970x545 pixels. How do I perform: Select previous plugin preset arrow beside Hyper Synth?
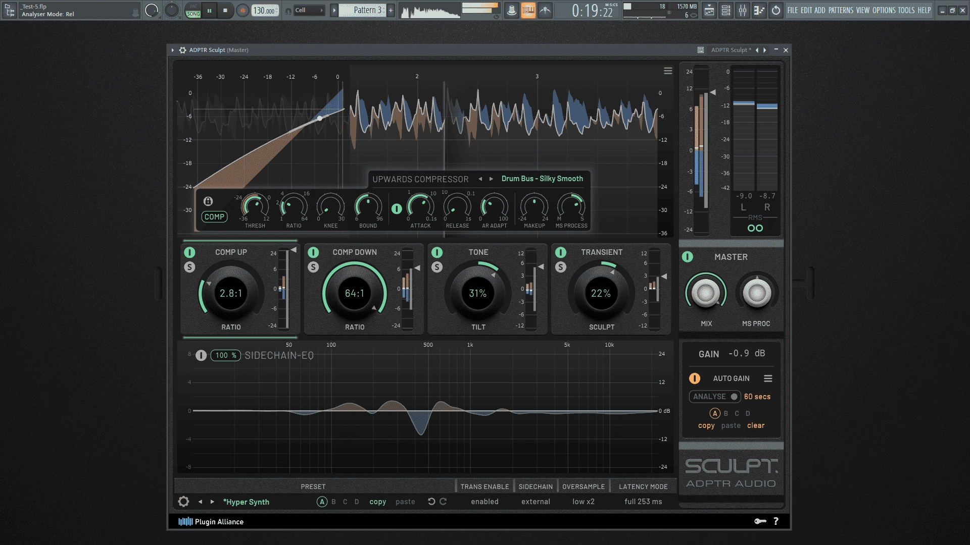[200, 502]
